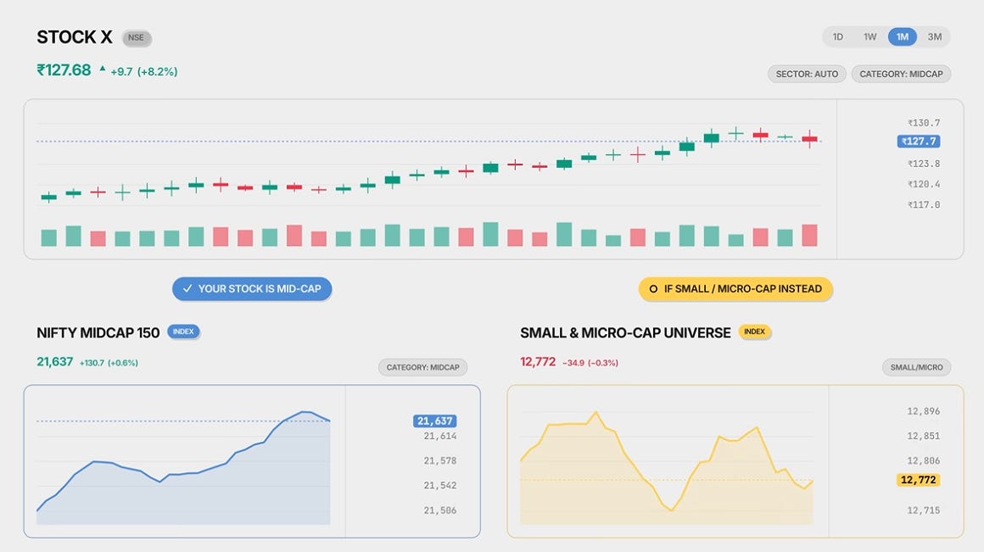Click the peak of the Nifty Midcap area chart
The image size is (984, 552).
(x=305, y=412)
